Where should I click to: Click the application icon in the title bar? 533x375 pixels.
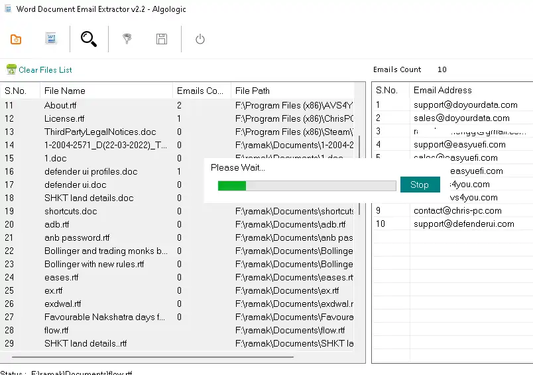point(7,9)
